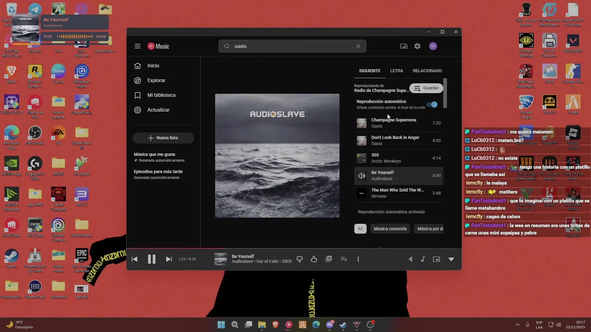Play The Man Who Sold The World row

coord(399,193)
